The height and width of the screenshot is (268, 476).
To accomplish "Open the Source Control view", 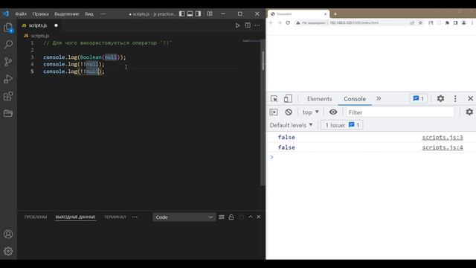I will (8, 62).
